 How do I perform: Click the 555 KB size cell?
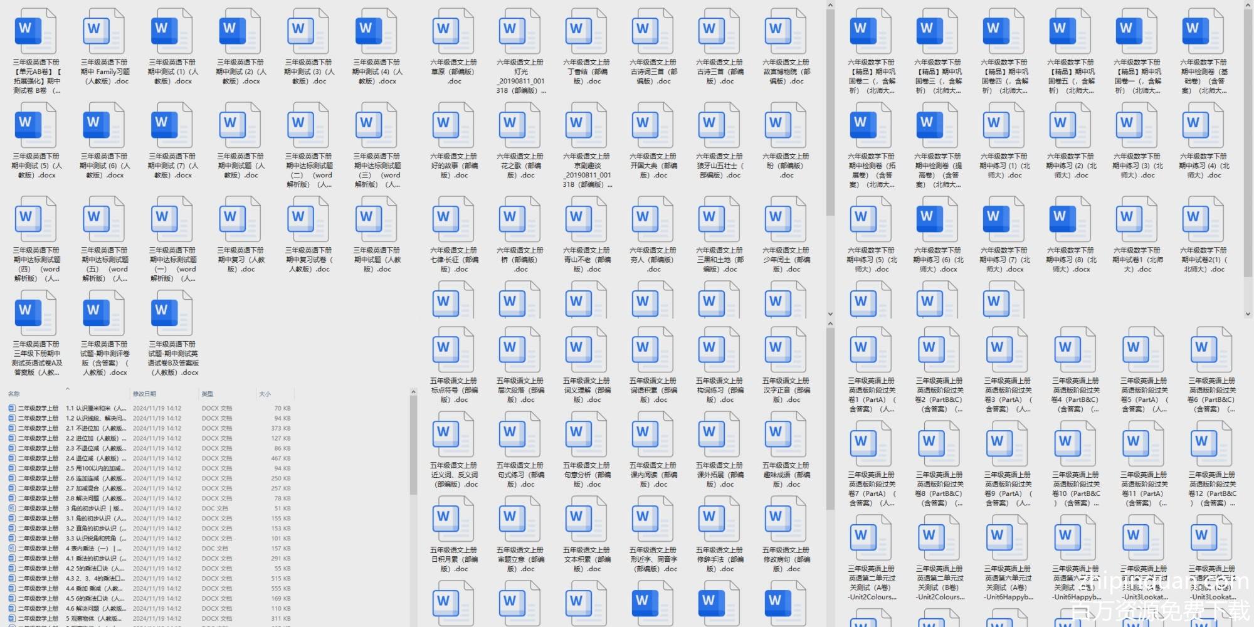click(x=280, y=589)
